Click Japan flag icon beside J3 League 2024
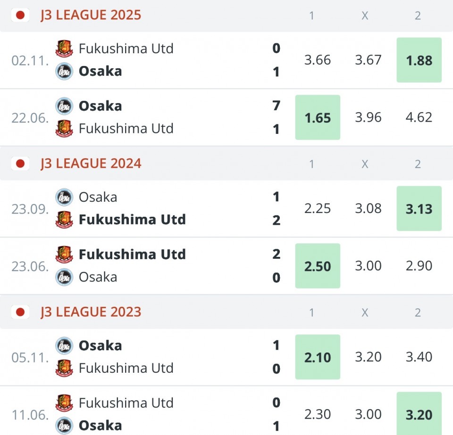453x435 pixels. (20, 164)
